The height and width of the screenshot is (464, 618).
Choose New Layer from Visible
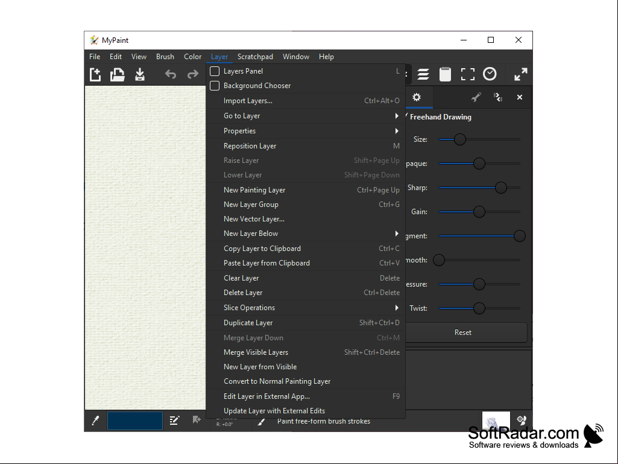click(306, 367)
